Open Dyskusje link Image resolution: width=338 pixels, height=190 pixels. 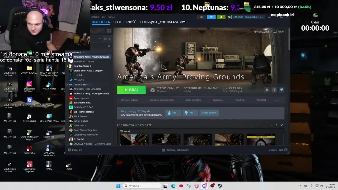(218, 100)
